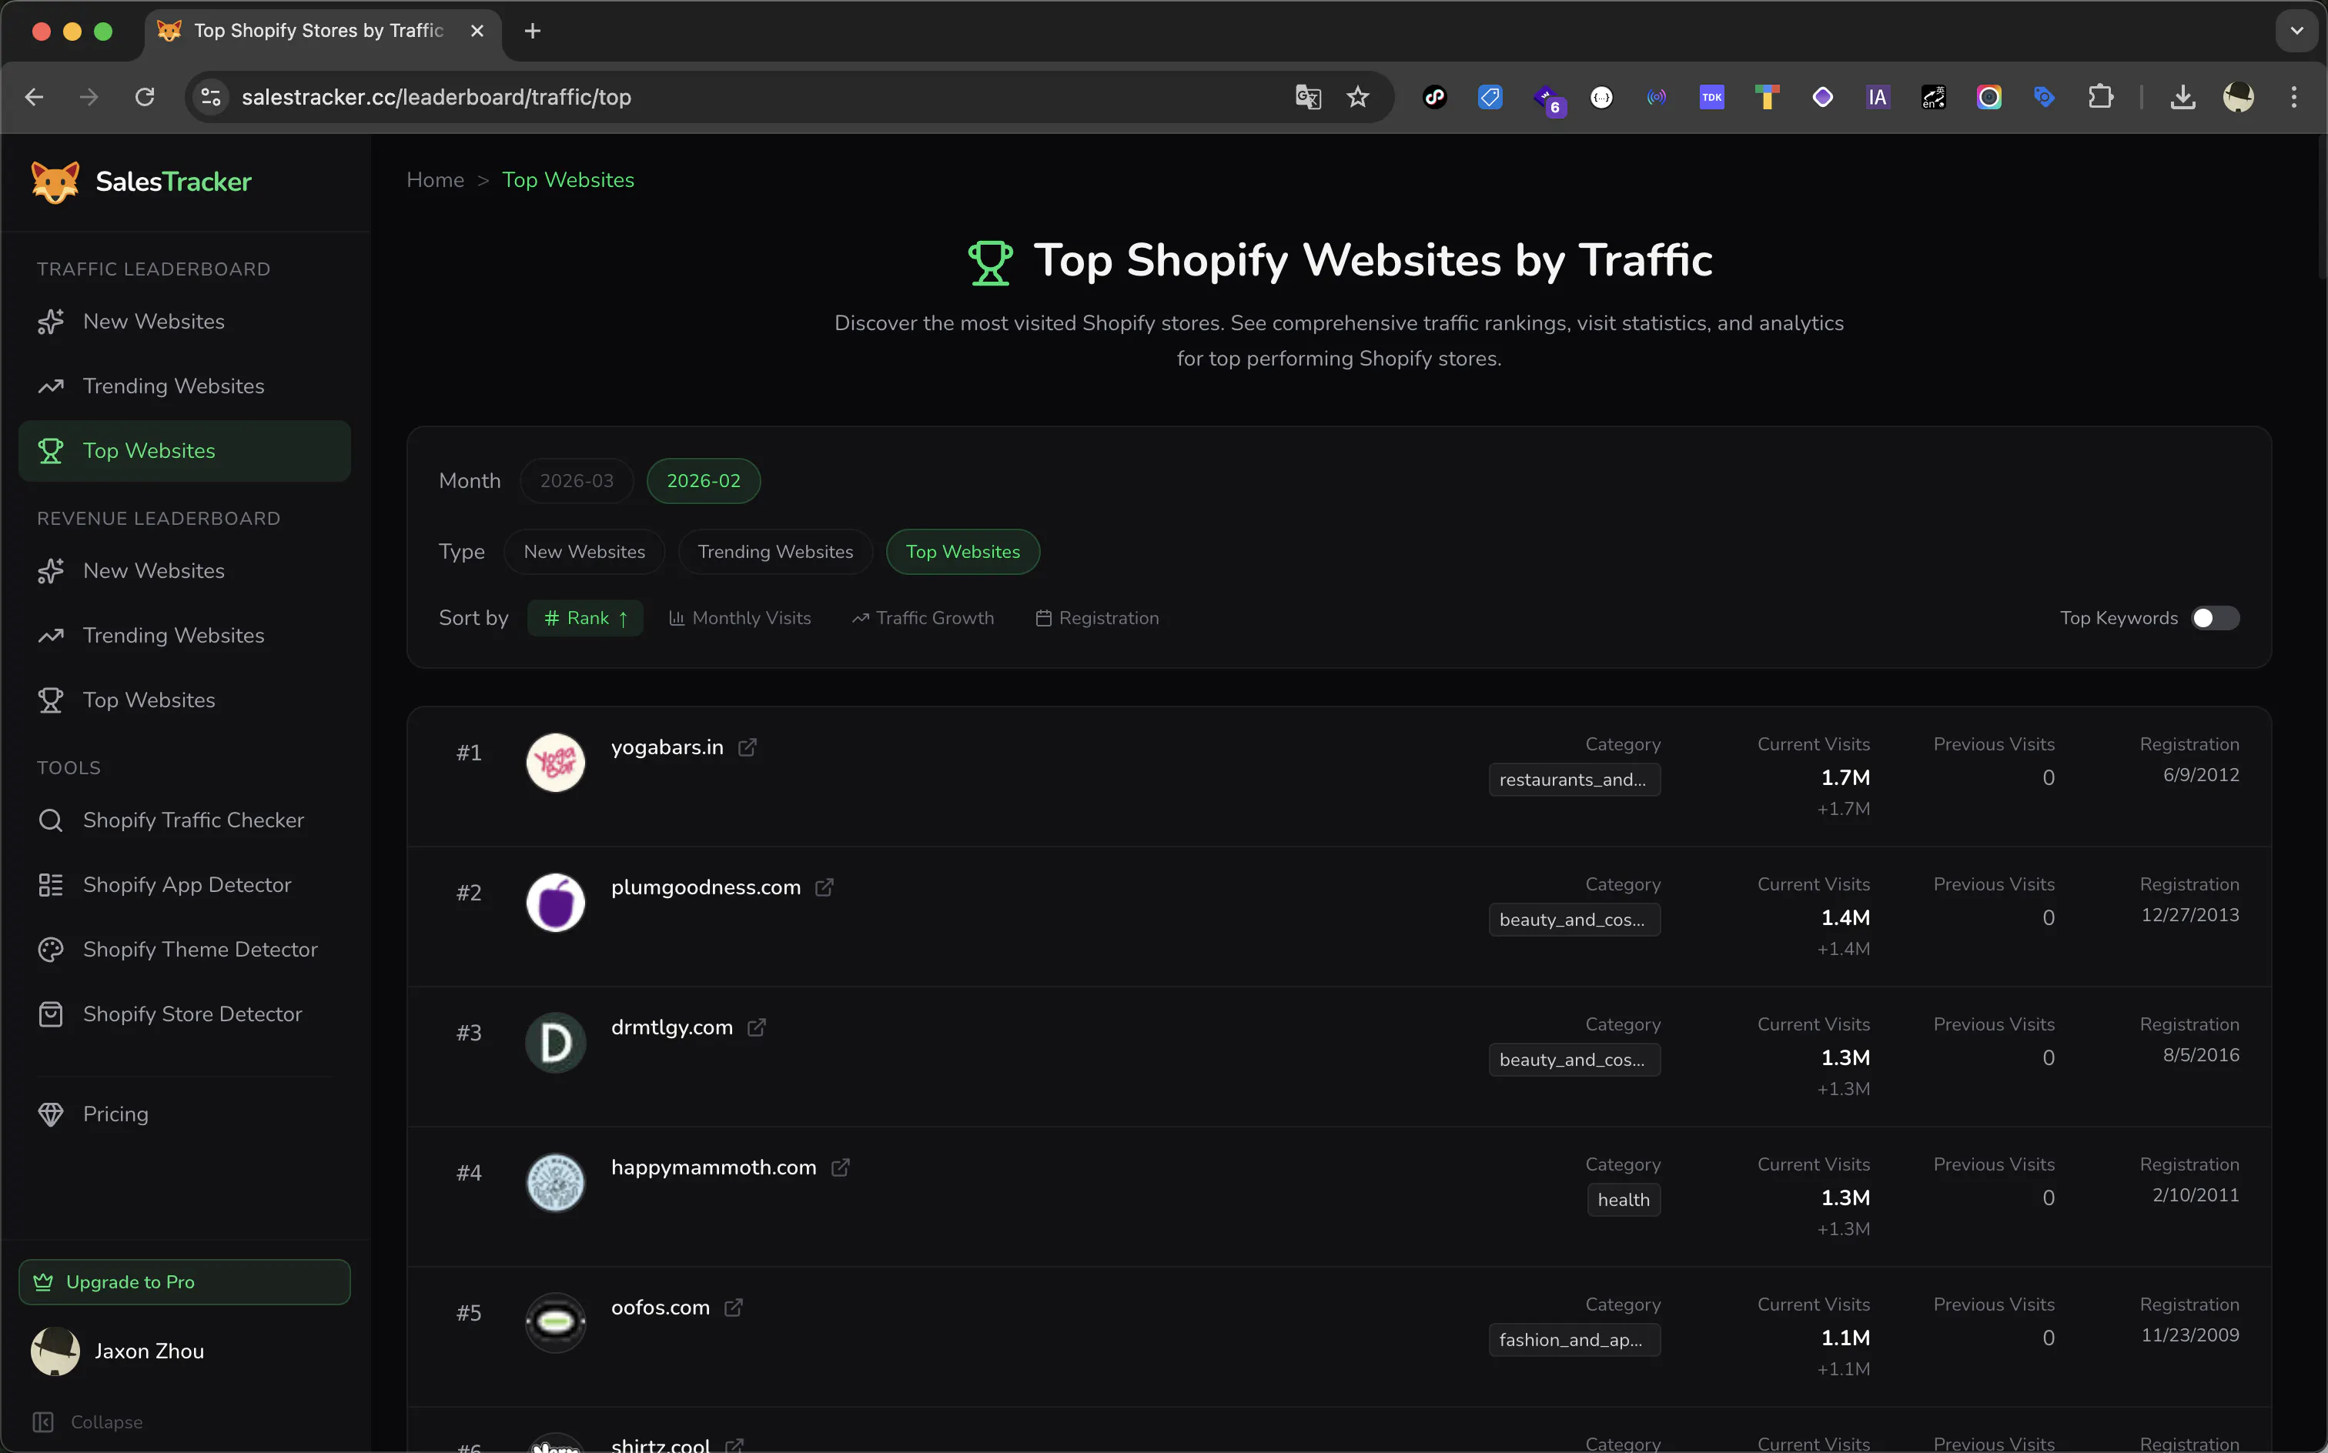2328x1453 pixels.
Task: Open plumgoodness.com store details
Action: point(705,887)
